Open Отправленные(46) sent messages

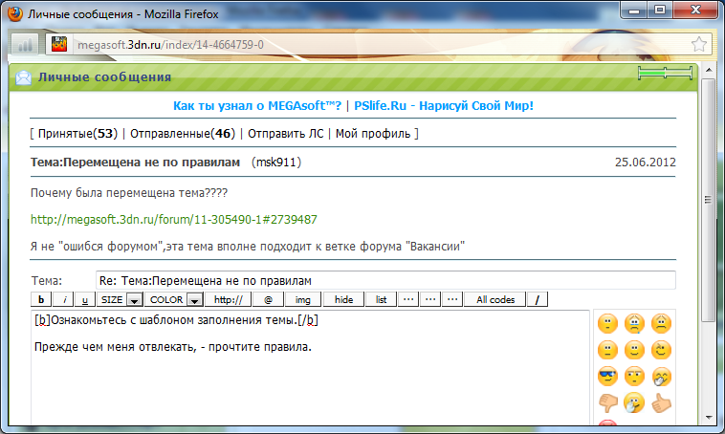pos(182,134)
